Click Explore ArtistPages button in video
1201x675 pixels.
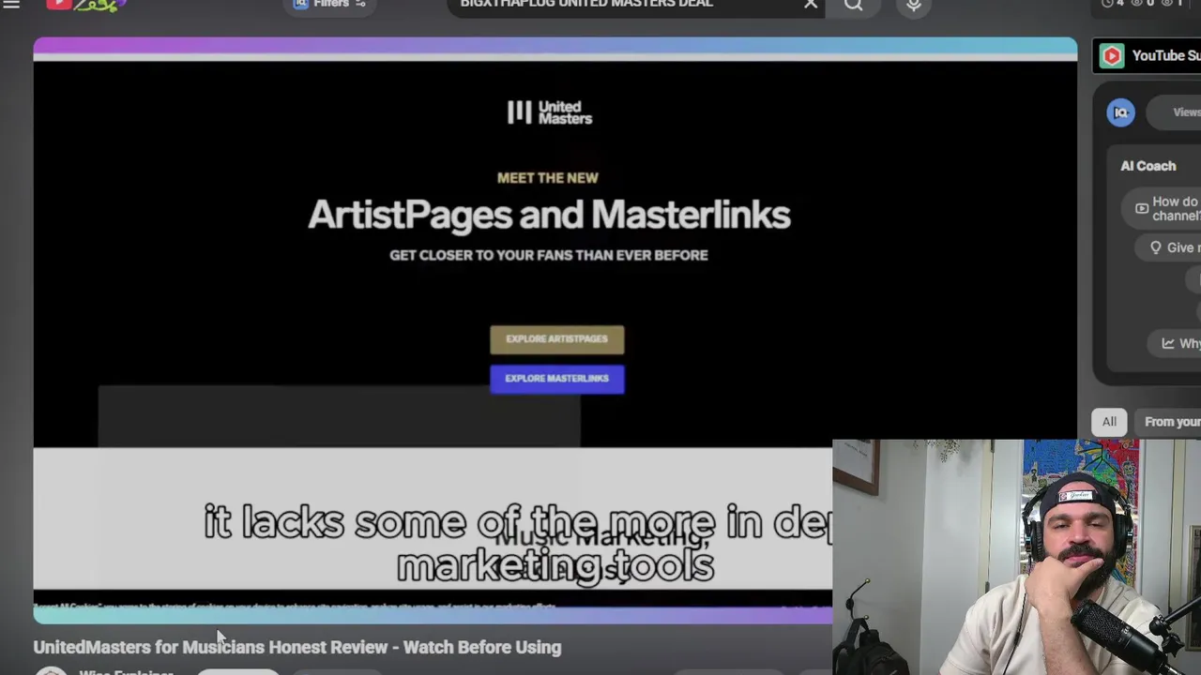click(556, 339)
